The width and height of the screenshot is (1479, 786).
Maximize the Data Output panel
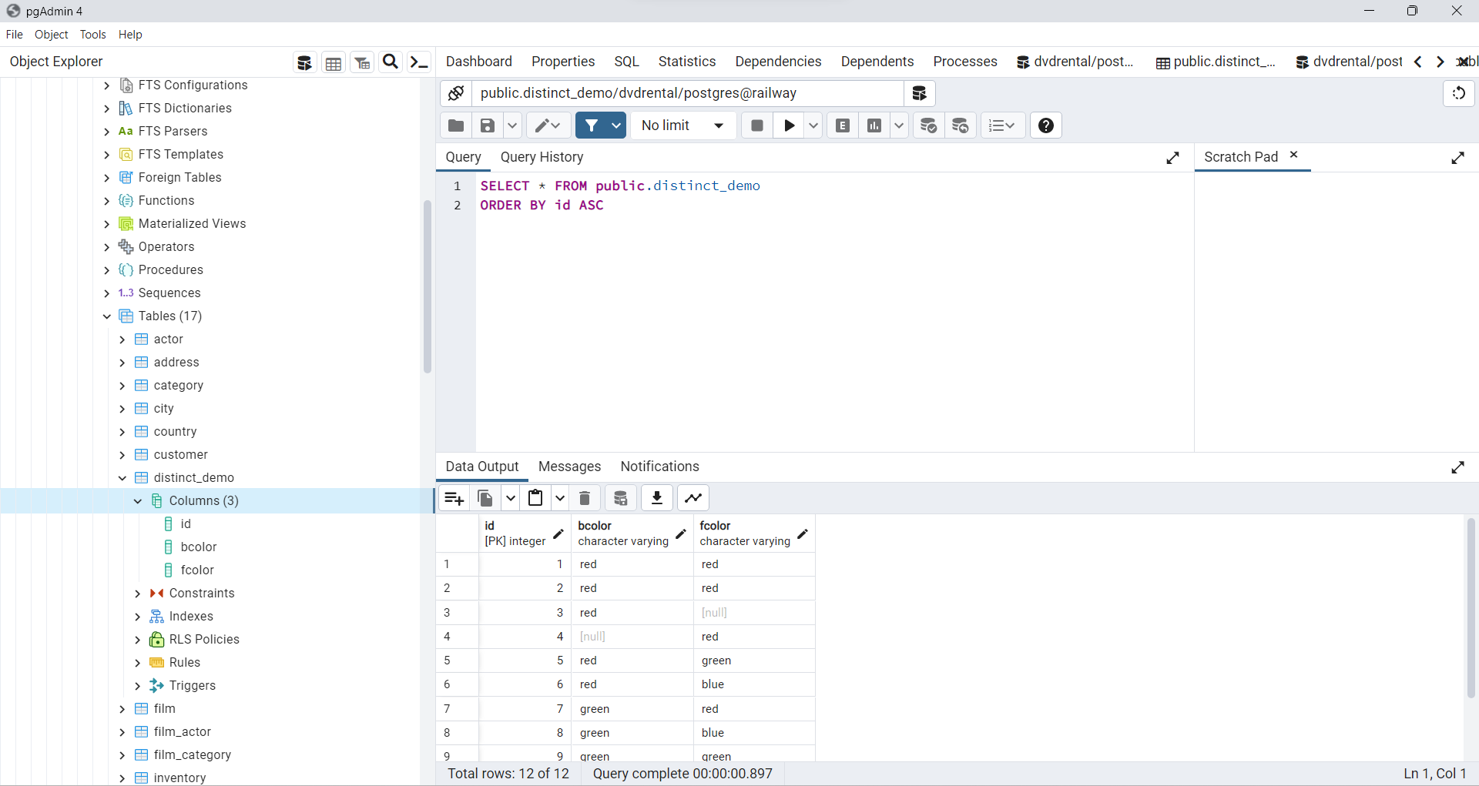(1458, 467)
